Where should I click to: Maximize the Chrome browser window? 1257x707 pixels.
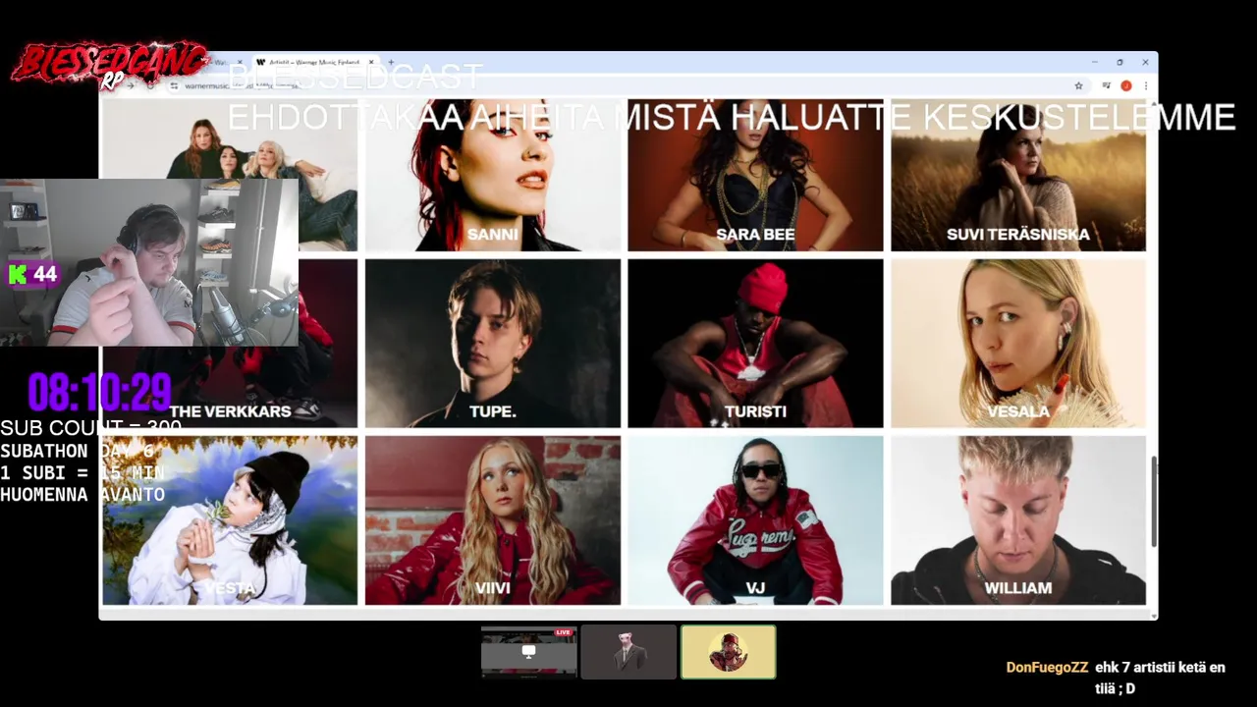tap(1120, 62)
